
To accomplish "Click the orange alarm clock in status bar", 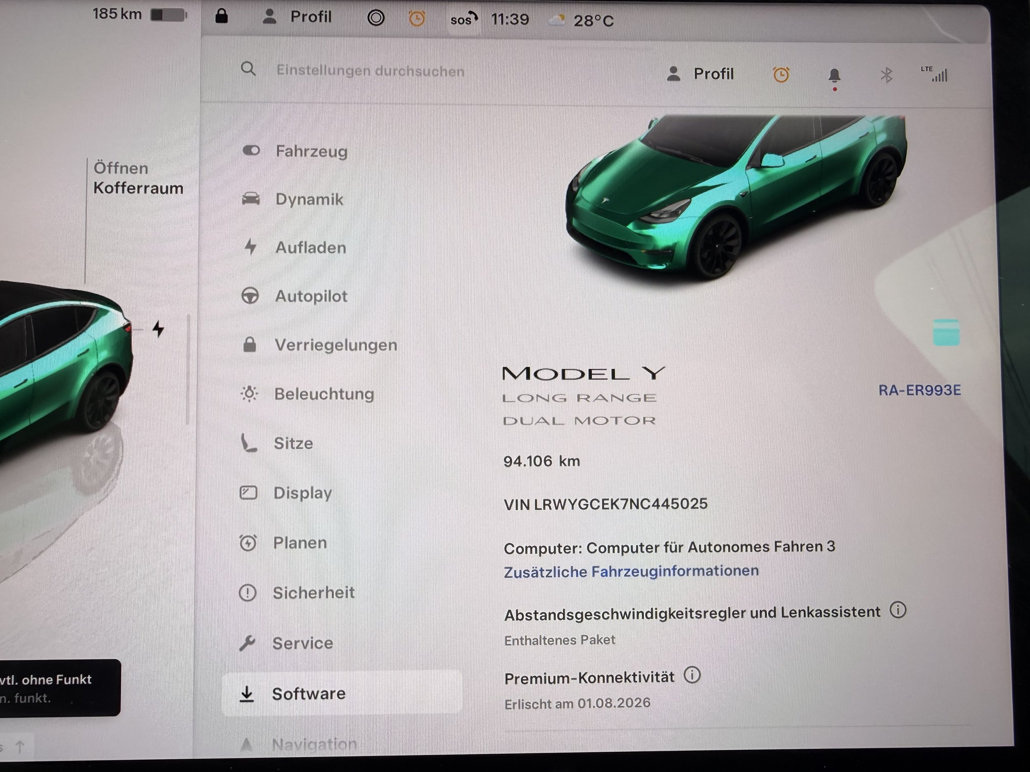I will 417,19.
